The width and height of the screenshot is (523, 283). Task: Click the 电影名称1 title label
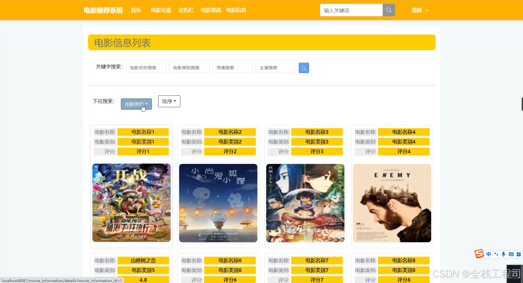coord(143,132)
